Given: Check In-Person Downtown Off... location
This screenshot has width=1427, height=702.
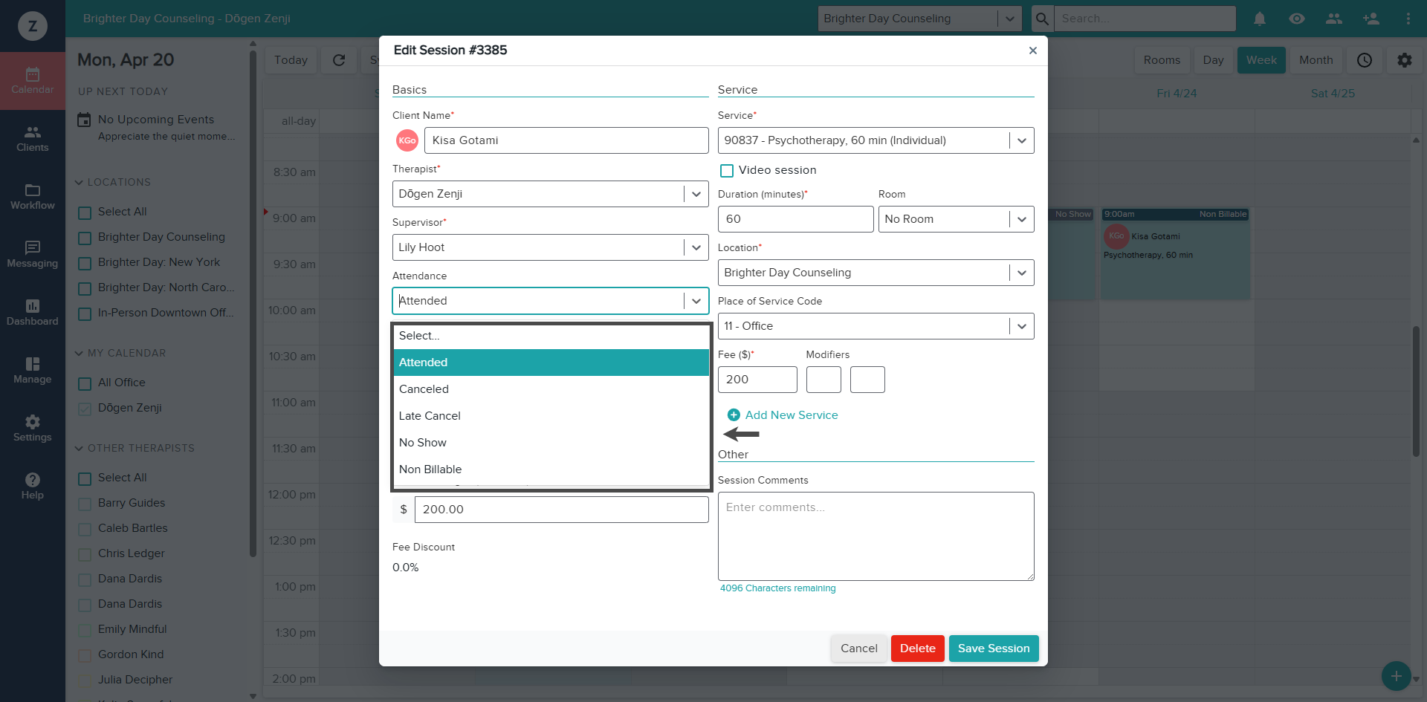Looking at the screenshot, I should (x=85, y=314).
